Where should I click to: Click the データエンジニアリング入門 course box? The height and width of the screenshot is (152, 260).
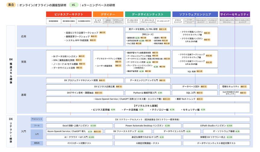[148, 81]
